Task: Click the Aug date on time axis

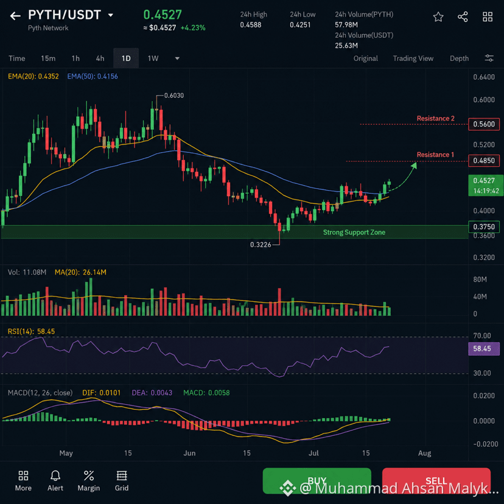Action: [424, 453]
